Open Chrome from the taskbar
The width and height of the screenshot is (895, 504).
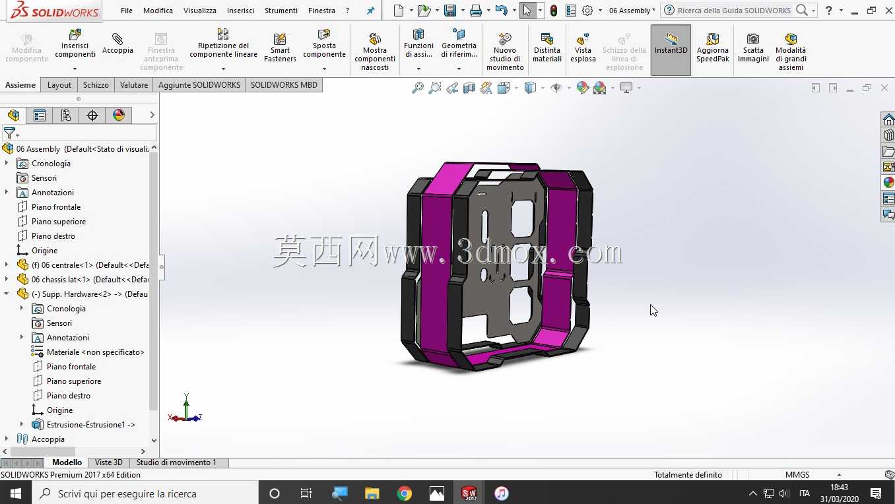coord(405,493)
